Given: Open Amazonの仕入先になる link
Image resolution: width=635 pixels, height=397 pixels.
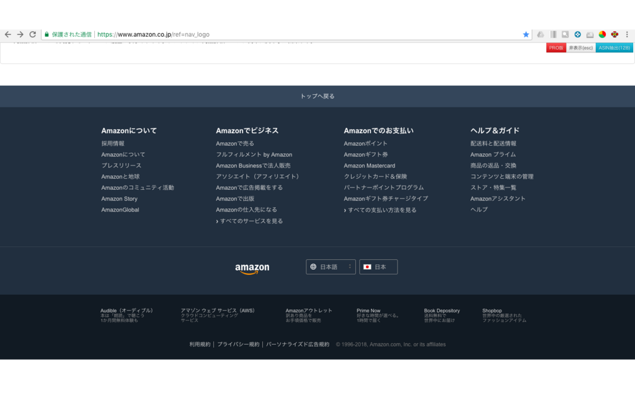Looking at the screenshot, I should (x=247, y=210).
